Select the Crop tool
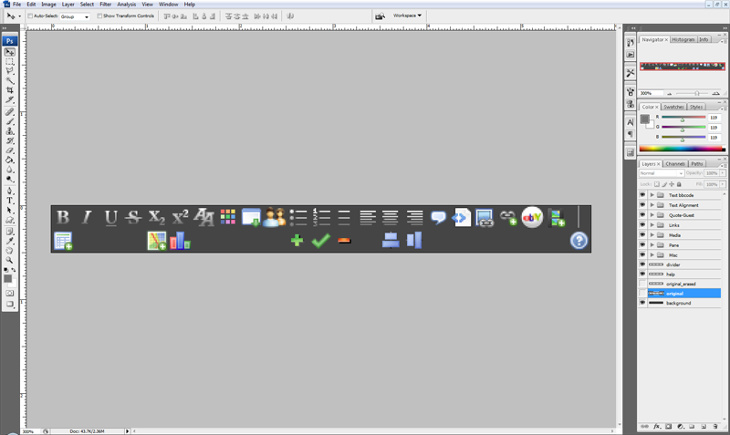The width and height of the screenshot is (730, 435). [9, 90]
